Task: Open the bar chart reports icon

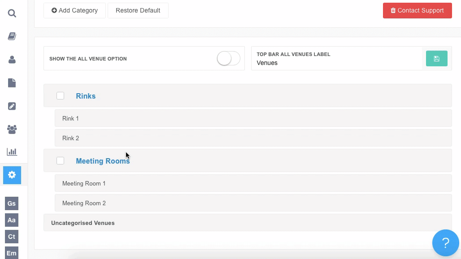Action: pos(12,152)
